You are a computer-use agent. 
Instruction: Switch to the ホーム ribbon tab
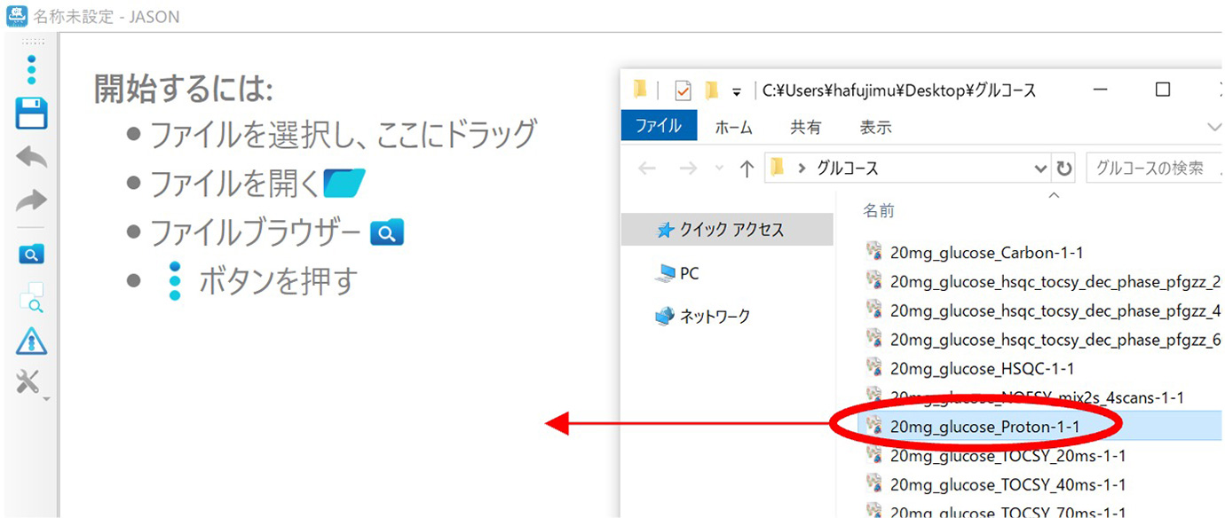[x=733, y=128]
